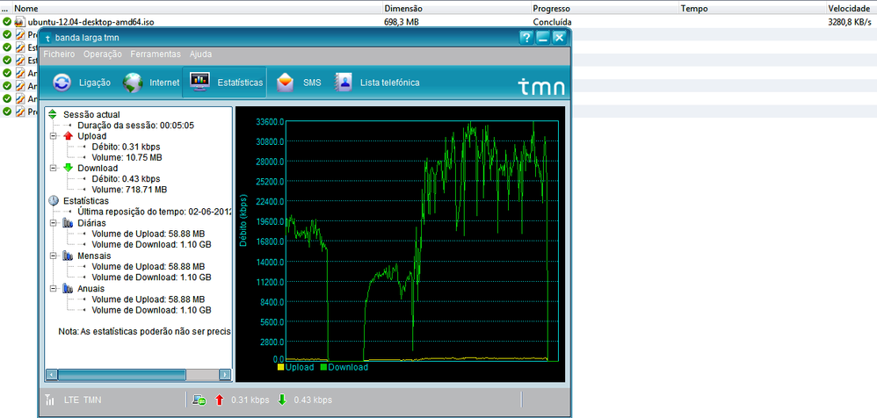Sort downloads by Dimensão column header
877x418 pixels.
tap(456, 9)
